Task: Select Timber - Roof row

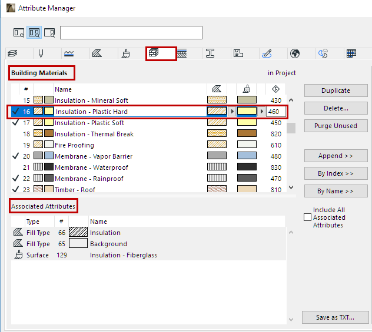Action: (148, 189)
